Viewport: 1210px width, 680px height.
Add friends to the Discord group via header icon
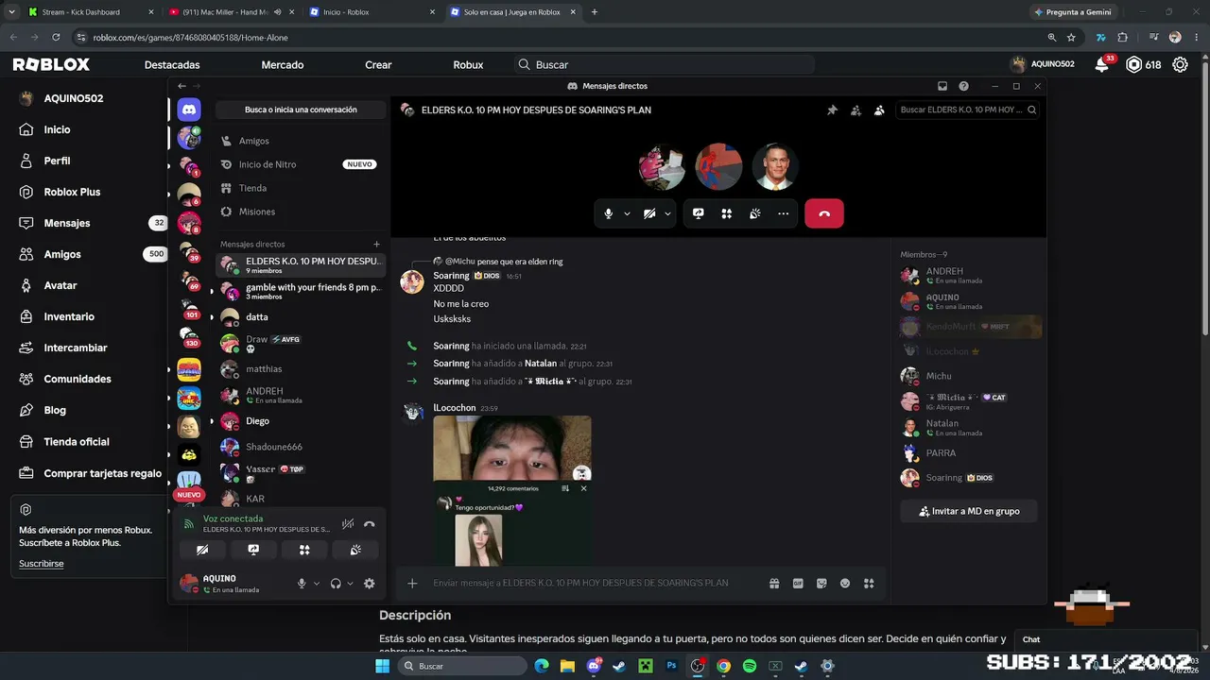[856, 110]
